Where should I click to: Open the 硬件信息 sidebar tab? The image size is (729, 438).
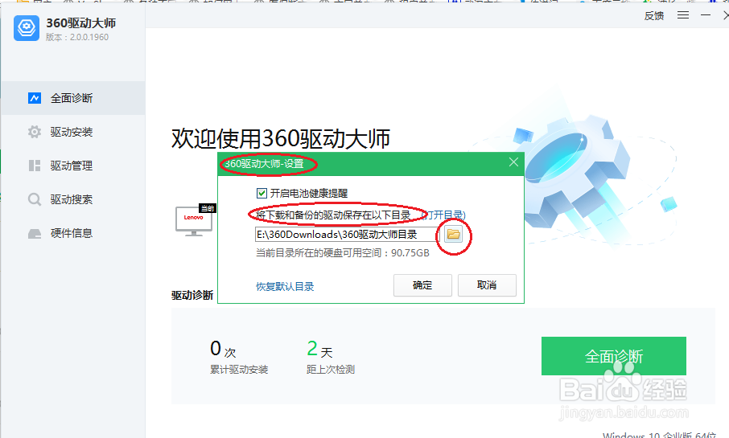72,233
